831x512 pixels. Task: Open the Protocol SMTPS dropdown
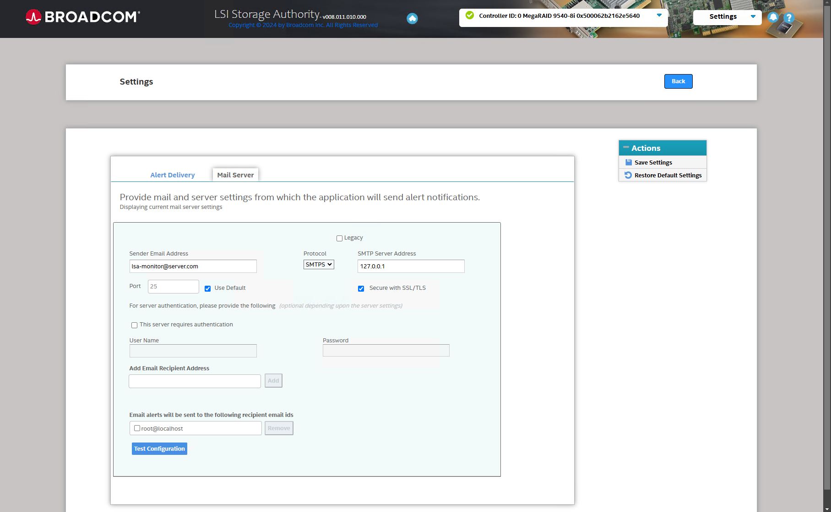pyautogui.click(x=319, y=264)
